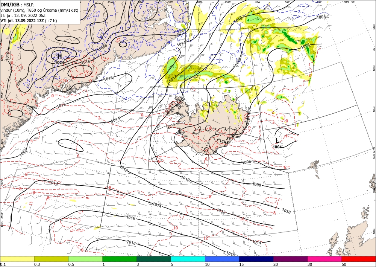Click the '66N' latitude label on right edge
376x267 pixels.
pyautogui.click(x=374, y=69)
